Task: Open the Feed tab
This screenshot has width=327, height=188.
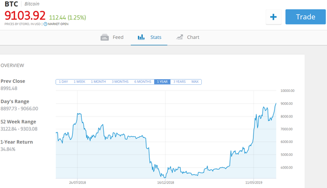Action: [112, 37]
